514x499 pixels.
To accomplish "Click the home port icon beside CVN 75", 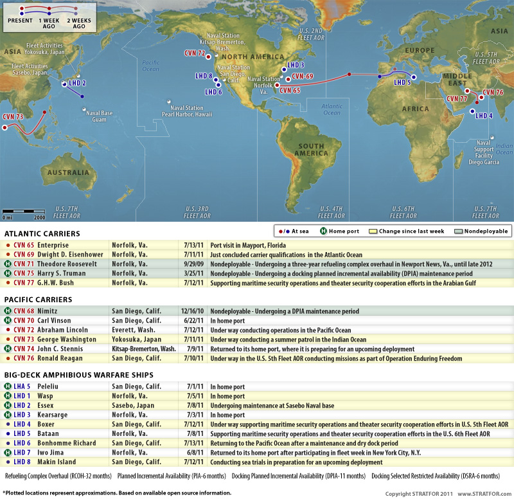I will [8, 273].
